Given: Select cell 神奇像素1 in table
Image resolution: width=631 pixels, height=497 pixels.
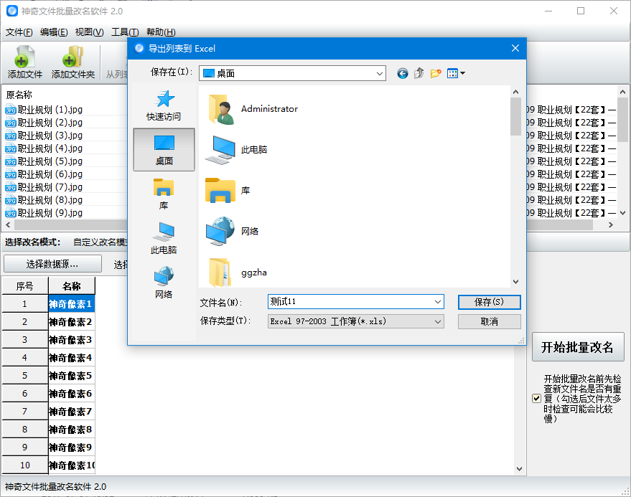Looking at the screenshot, I should 72,304.
